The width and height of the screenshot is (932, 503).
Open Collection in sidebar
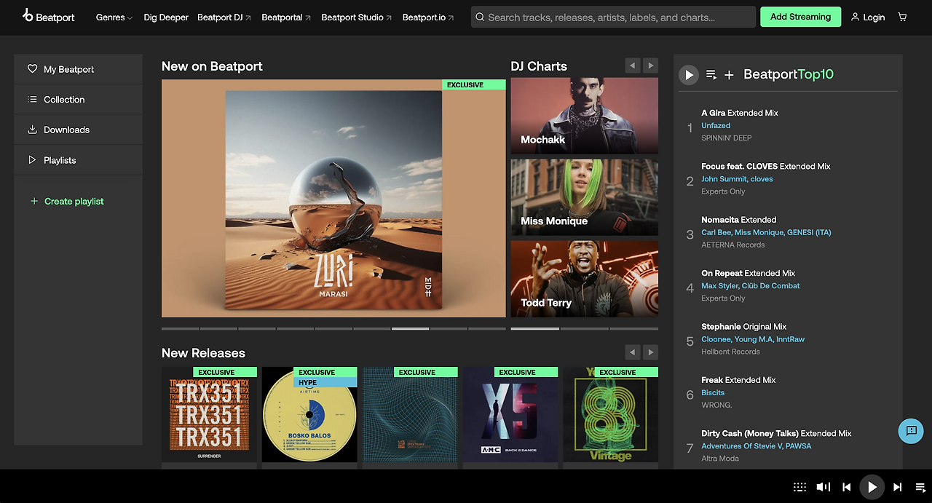(78, 100)
